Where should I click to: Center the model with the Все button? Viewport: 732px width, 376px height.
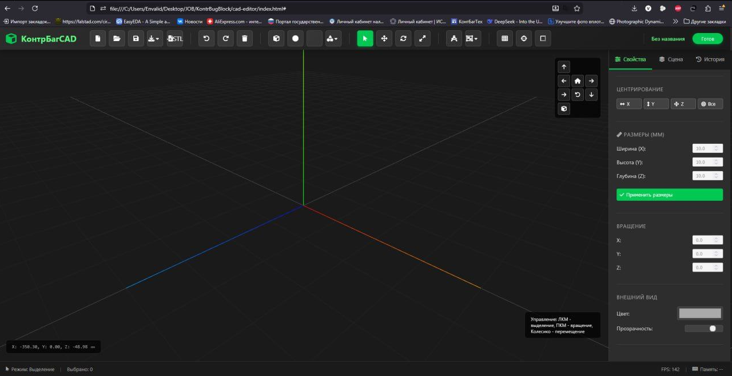(x=710, y=103)
